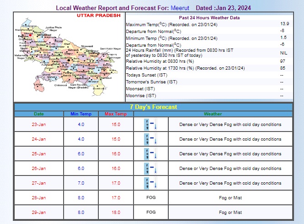Click the fog icon for 23-Jan
Image resolution: width=304 pixels, height=224 pixels.
pos(151,124)
